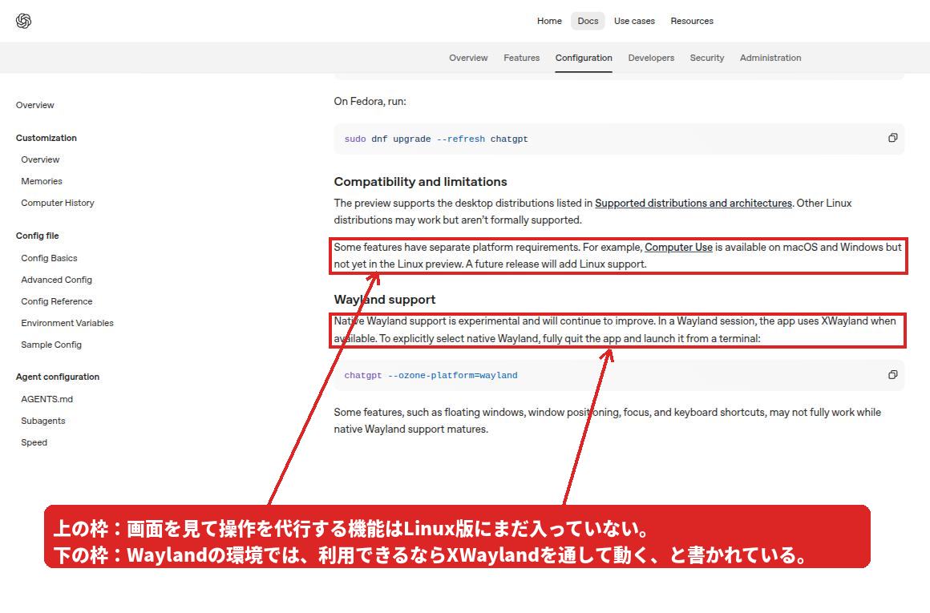930x613 pixels.
Task: Click the Config file section heading
Action: coord(38,236)
